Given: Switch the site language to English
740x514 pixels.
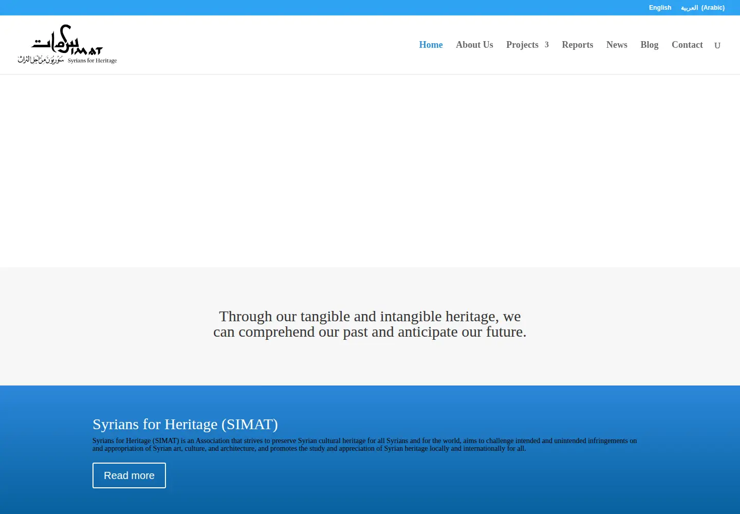Looking at the screenshot, I should click(x=660, y=8).
